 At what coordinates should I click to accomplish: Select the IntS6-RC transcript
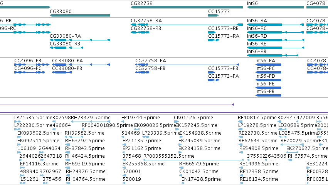pos(275,32)
